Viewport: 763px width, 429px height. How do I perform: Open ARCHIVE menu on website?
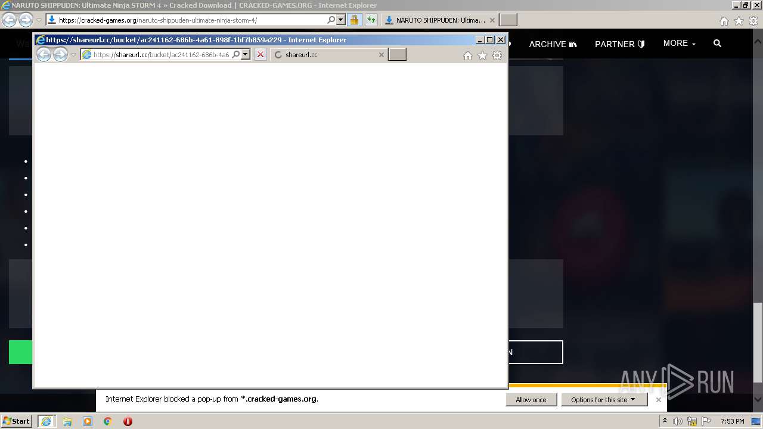pos(553,43)
